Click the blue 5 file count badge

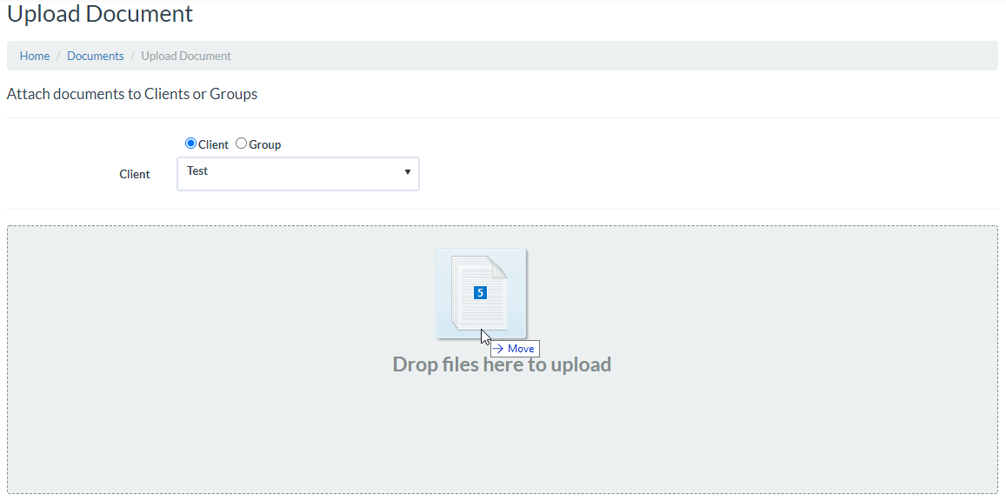coord(480,293)
